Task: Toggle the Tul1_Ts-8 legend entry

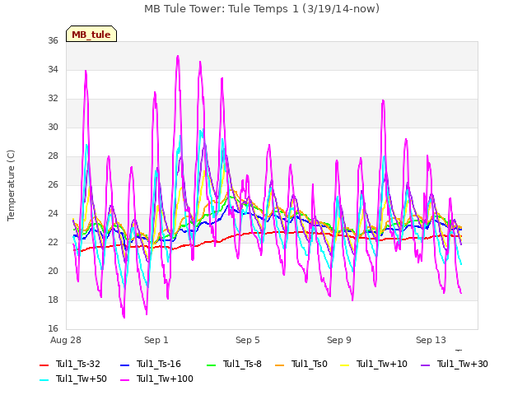Action: click(x=234, y=364)
